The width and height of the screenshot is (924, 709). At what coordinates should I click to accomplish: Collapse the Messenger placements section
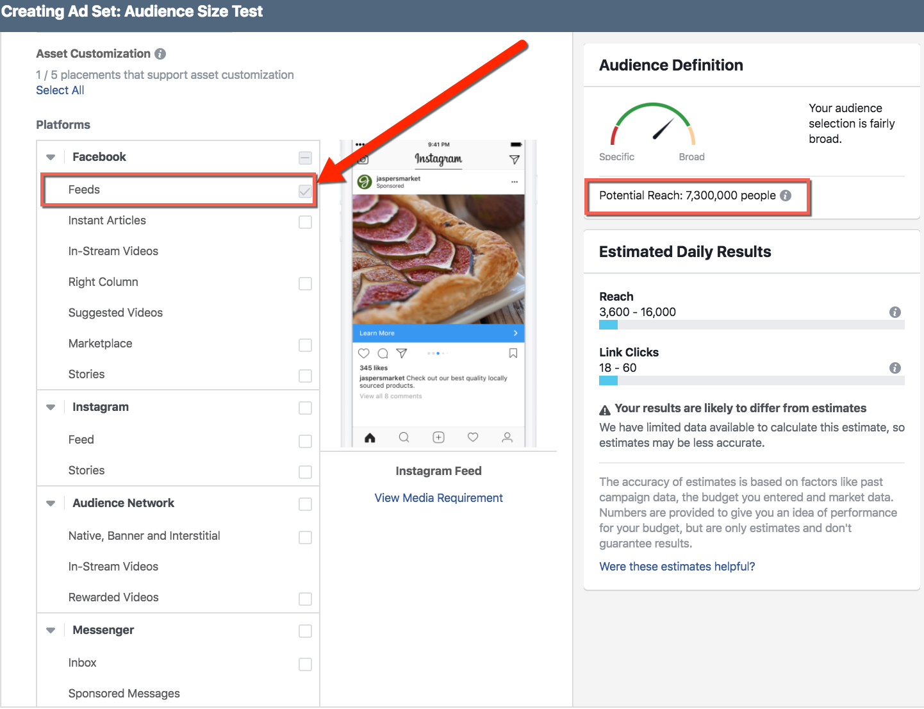(x=51, y=630)
